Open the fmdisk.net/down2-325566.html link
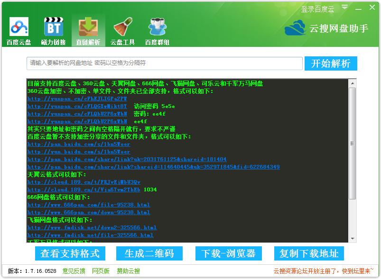This screenshot has height=279, width=381. click(92, 227)
